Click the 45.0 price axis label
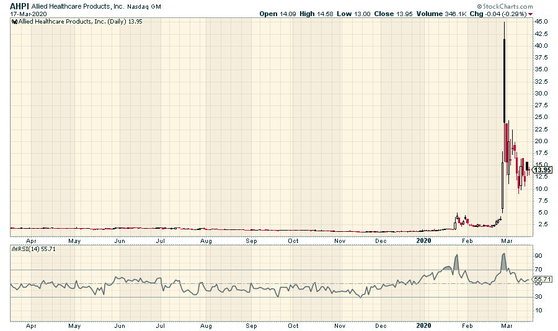Screen dimensions: 558x331 click(x=541, y=21)
